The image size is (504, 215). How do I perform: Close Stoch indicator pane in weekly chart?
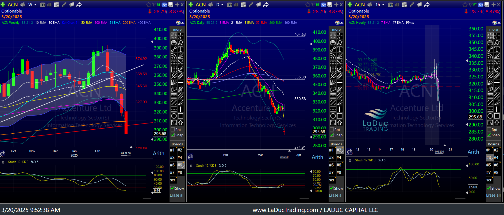tap(3, 162)
